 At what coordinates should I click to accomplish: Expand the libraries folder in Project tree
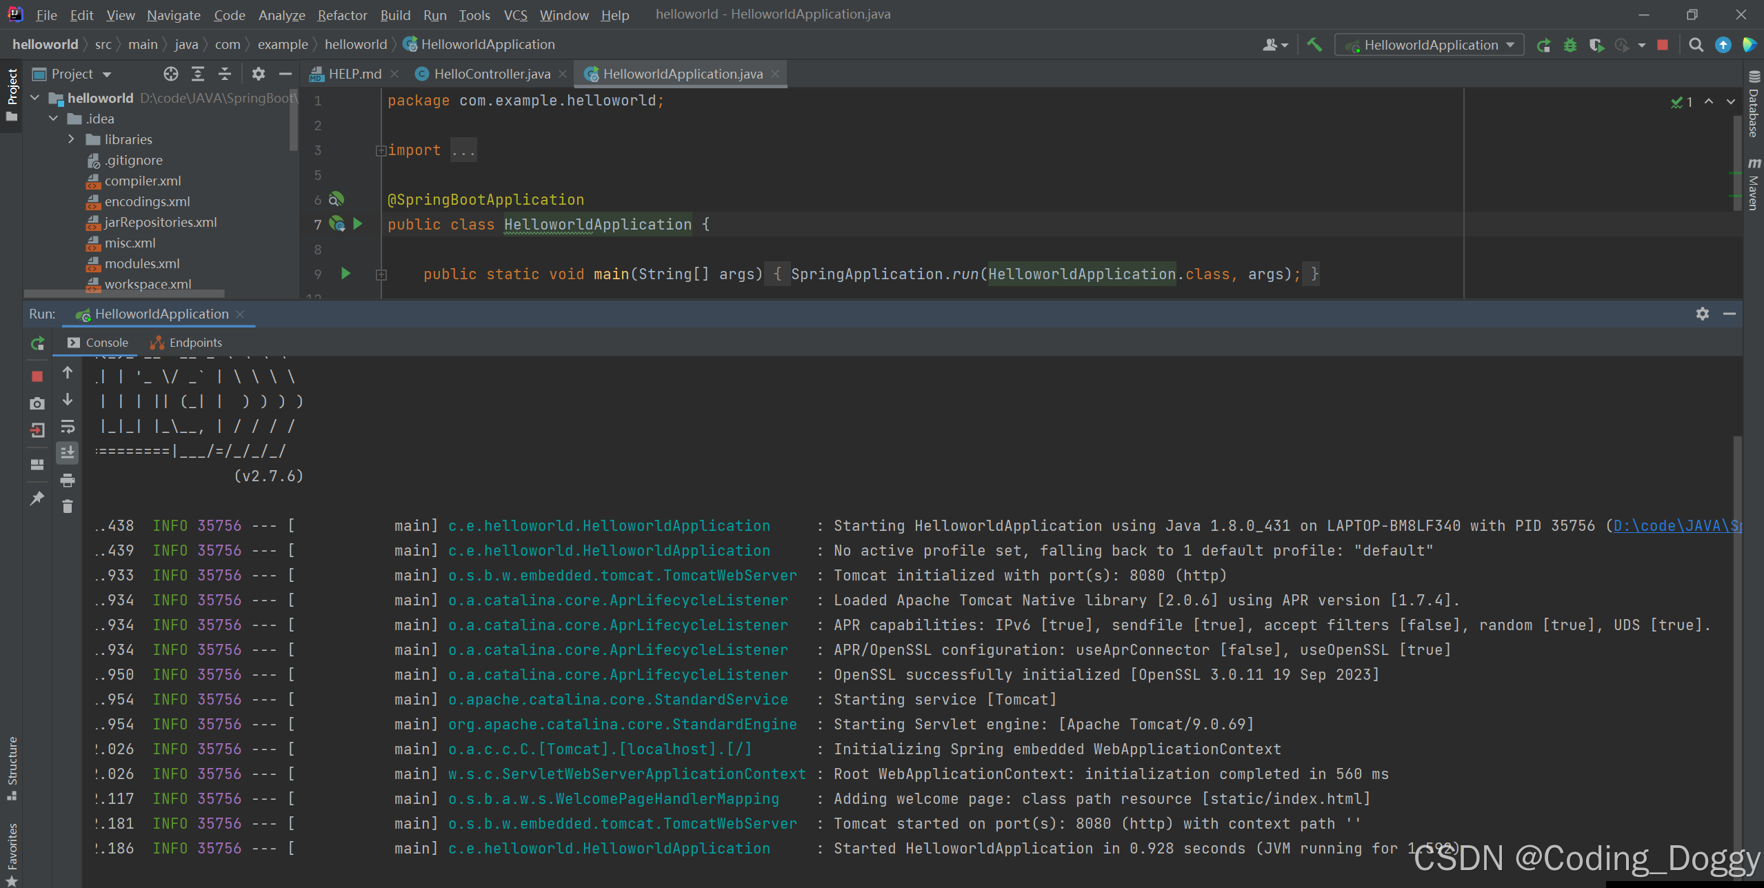point(71,139)
